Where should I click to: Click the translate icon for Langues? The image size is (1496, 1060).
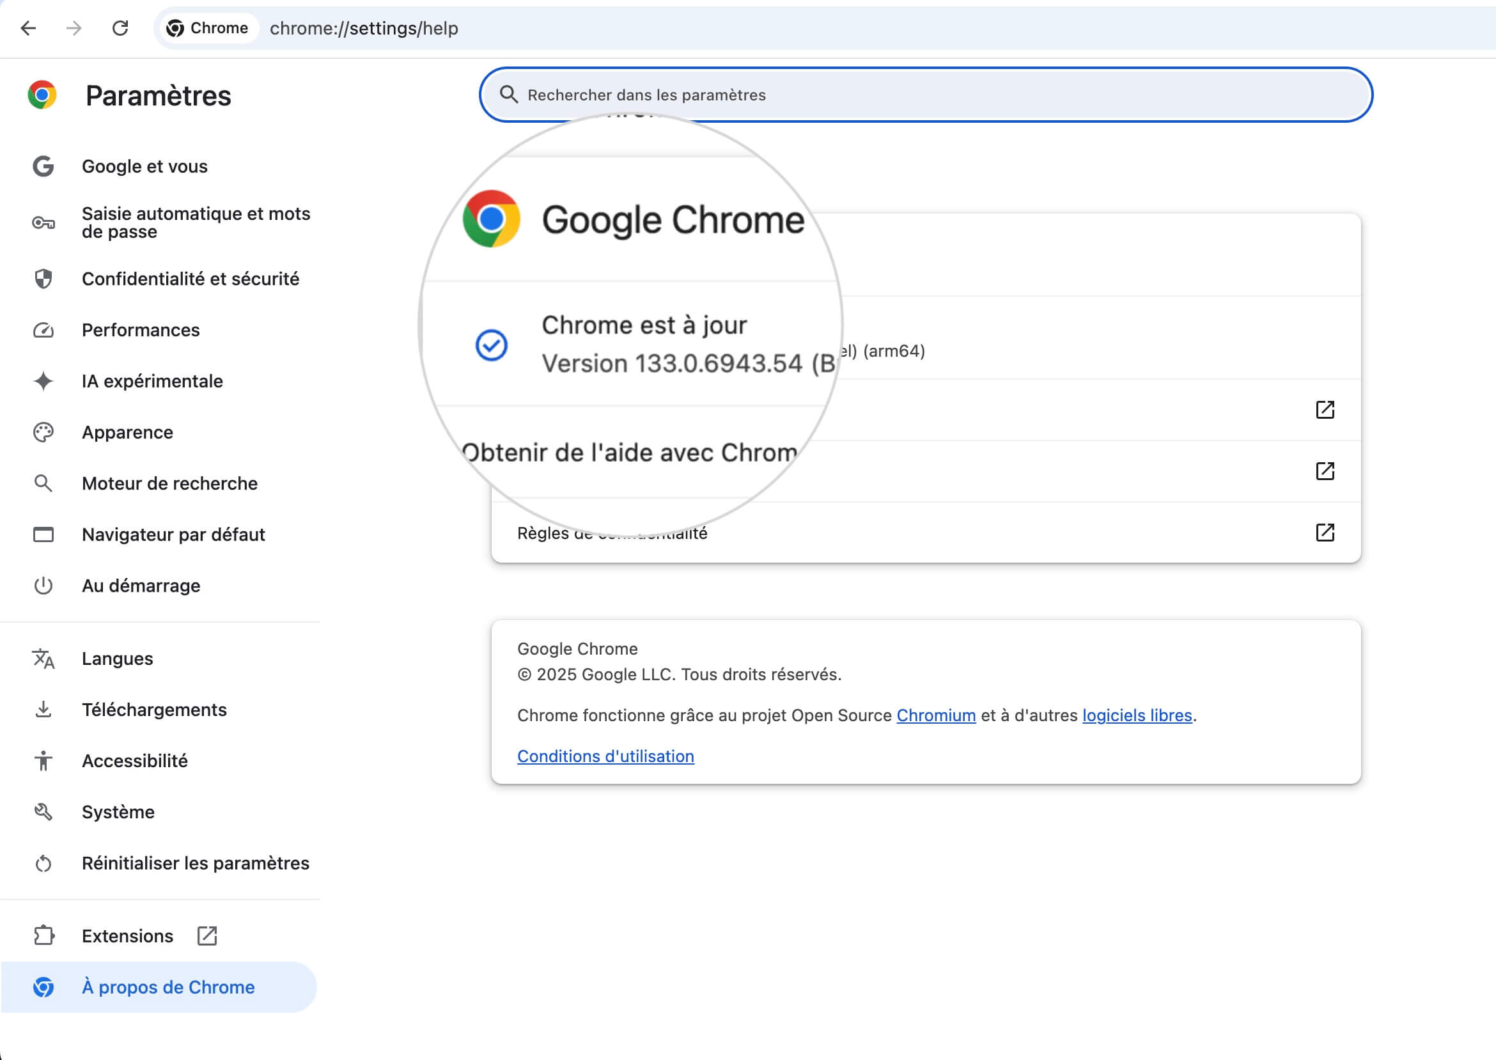tap(43, 659)
